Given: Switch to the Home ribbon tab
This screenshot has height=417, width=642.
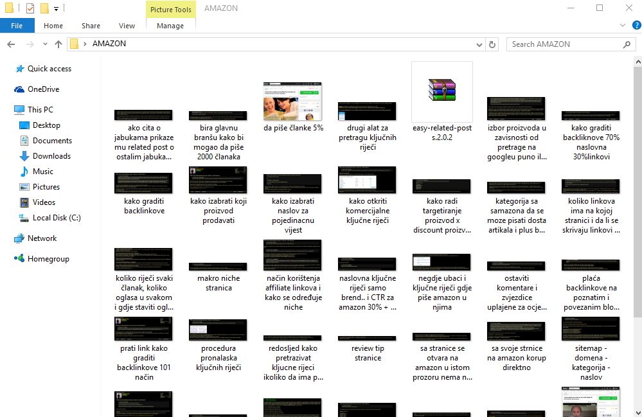Looking at the screenshot, I should [x=53, y=25].
